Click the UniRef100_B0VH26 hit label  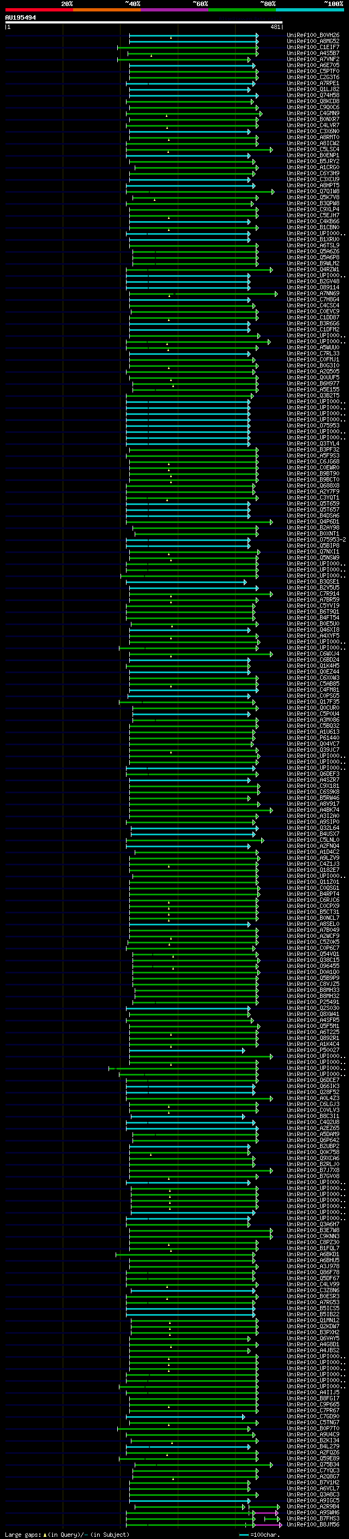tap(313, 35)
